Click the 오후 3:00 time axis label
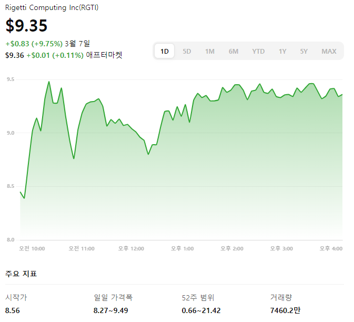Screen dimensions: 354x322 [x=281, y=249]
